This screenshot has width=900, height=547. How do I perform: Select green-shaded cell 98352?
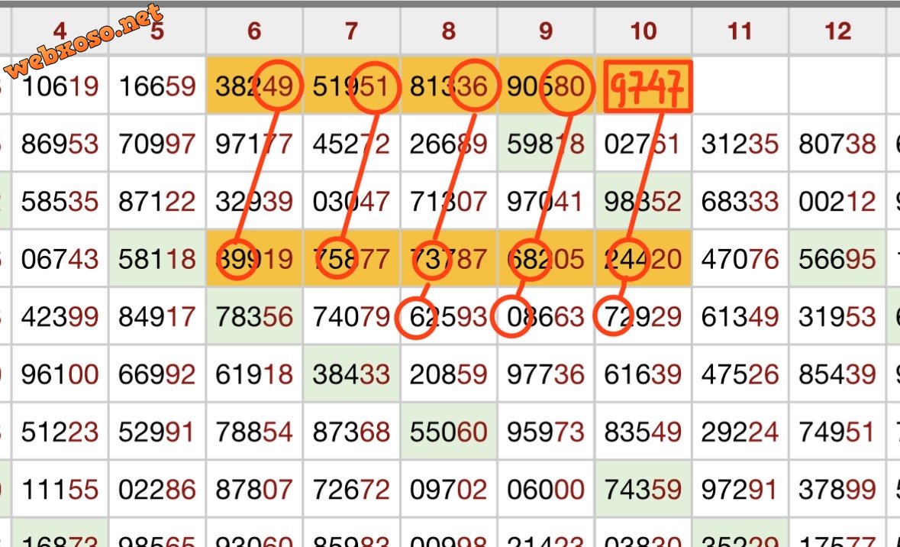[643, 202]
